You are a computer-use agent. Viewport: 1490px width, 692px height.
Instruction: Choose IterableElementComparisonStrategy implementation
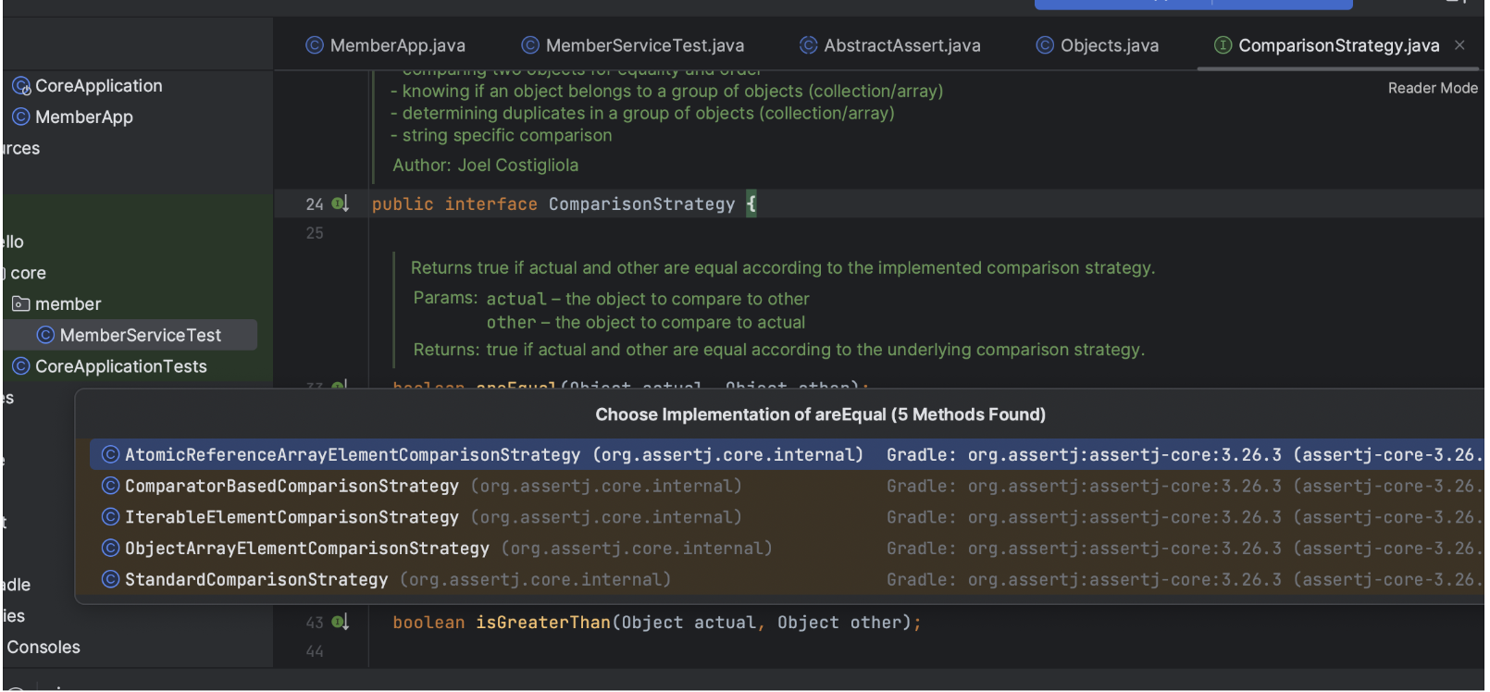[x=787, y=517]
